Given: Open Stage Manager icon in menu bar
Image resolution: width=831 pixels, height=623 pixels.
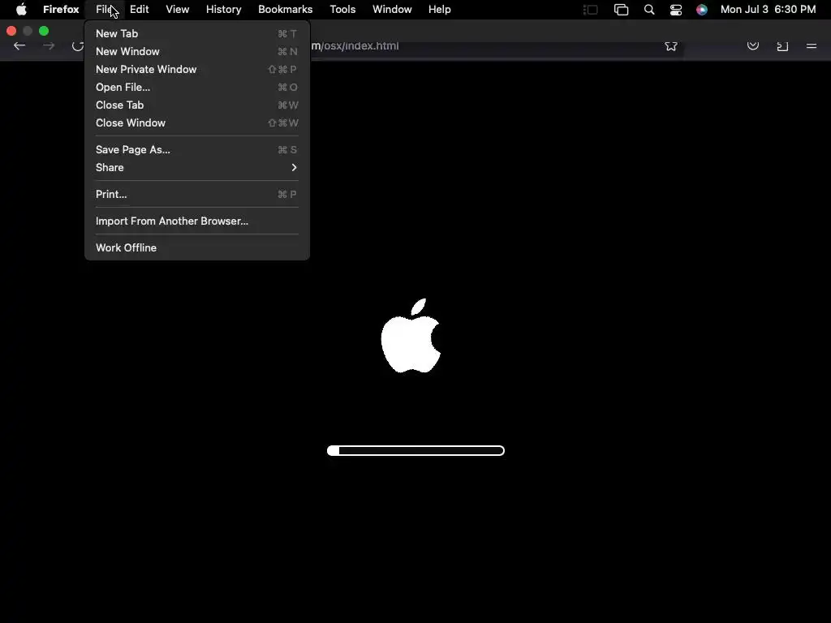Looking at the screenshot, I should [x=591, y=10].
